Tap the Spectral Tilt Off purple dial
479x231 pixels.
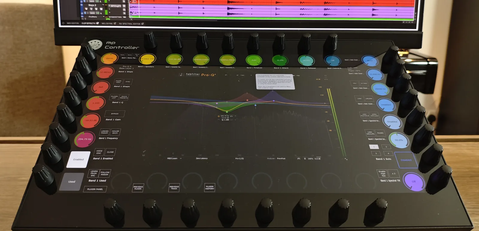pyautogui.click(x=414, y=182)
